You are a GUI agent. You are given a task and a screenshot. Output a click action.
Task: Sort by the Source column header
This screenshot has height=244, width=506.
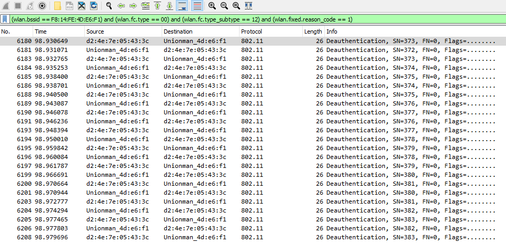click(x=123, y=31)
